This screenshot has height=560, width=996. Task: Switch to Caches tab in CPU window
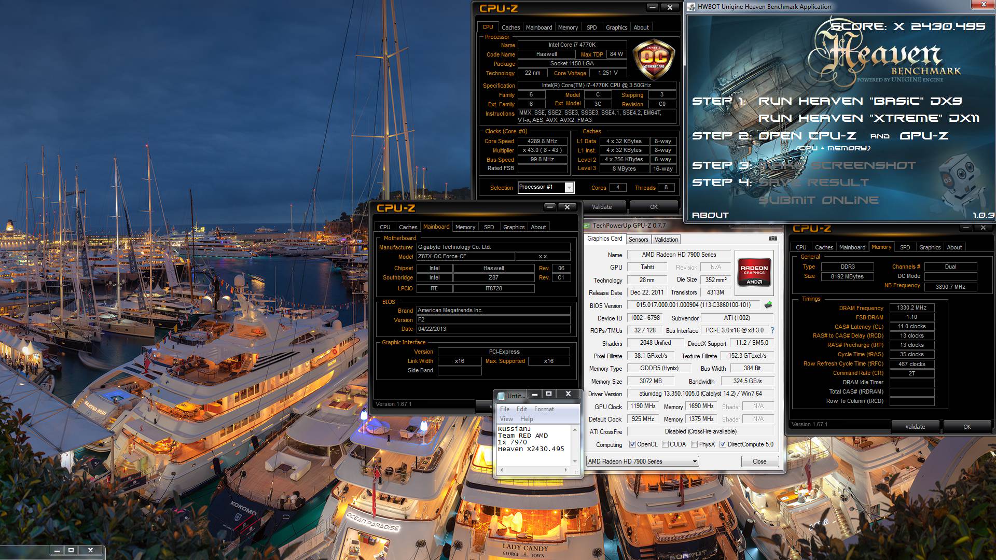510,27
